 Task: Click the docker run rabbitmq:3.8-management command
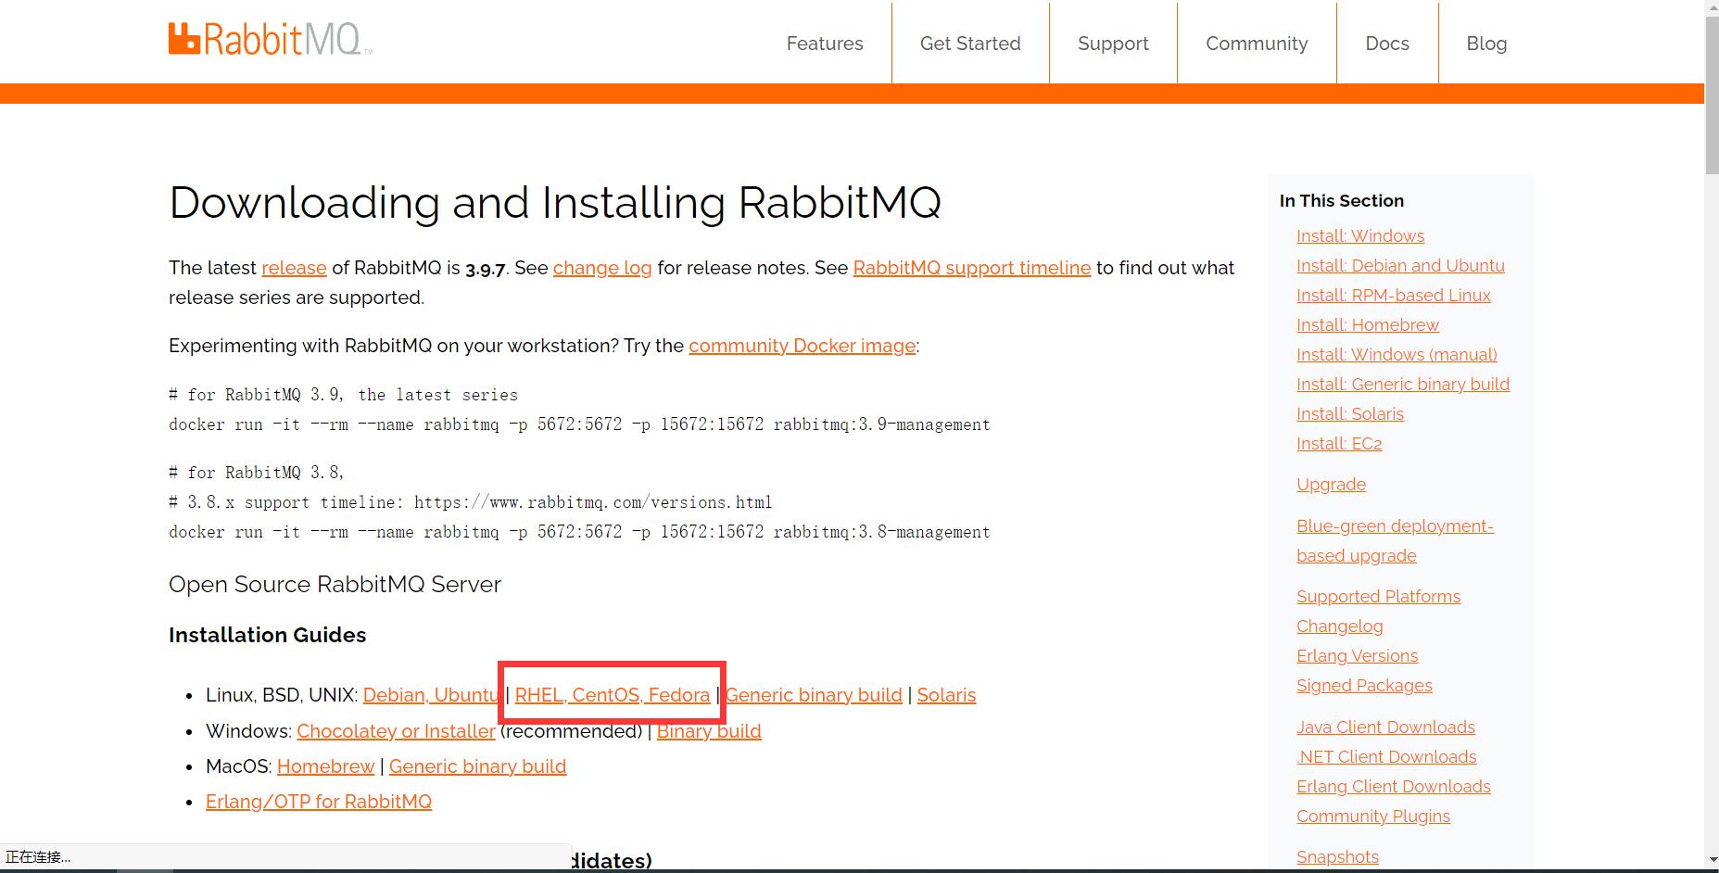pos(579,532)
